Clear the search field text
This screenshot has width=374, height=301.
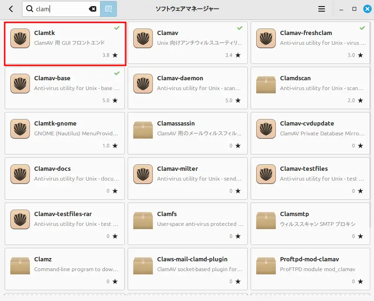[x=93, y=9]
